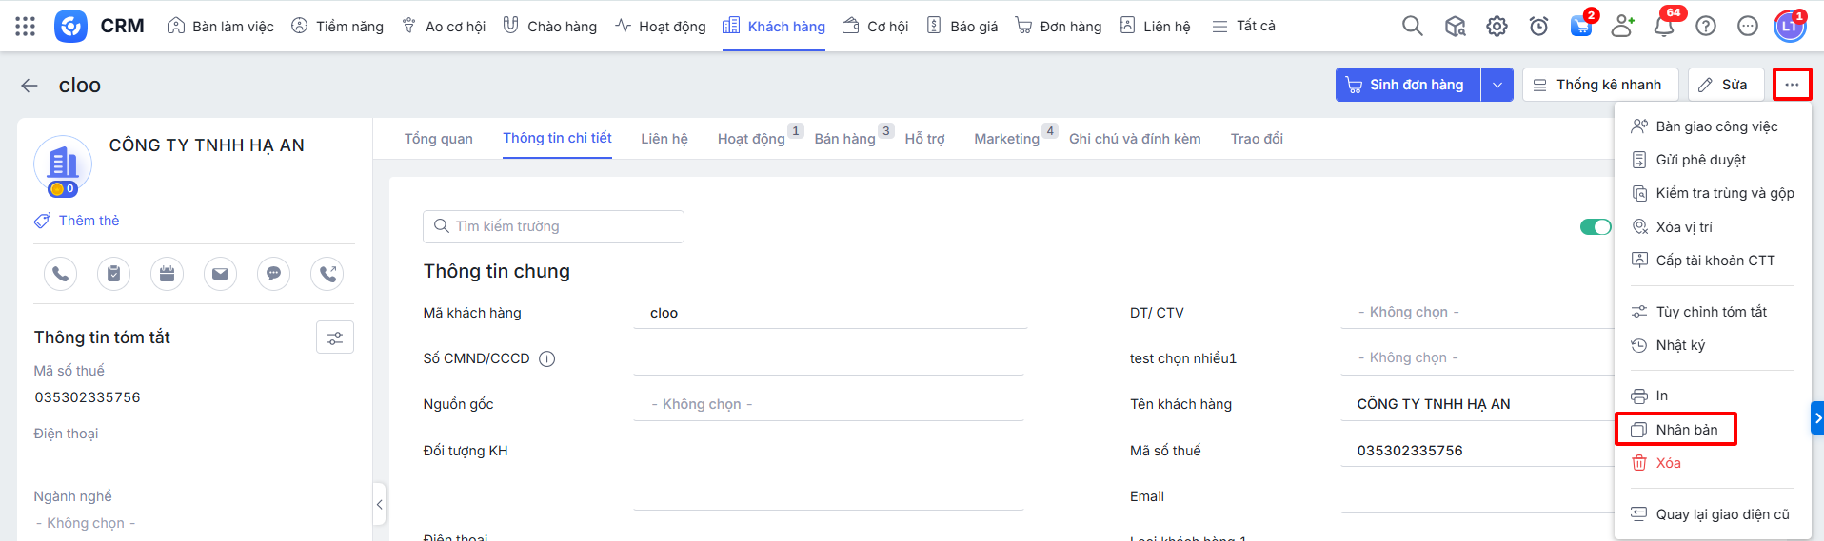Open the apps grid launcher icon
Viewport: 1824px width, 541px height.
pos(26,27)
